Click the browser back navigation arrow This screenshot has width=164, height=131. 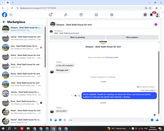point(3,8)
